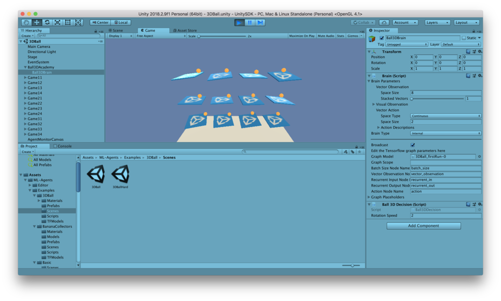The image size is (501, 301).
Task: Open the Account dropdown
Action: coord(405,22)
